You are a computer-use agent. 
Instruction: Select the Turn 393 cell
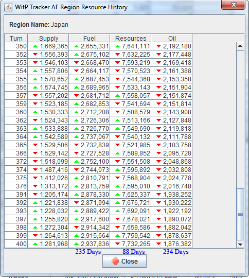coord(16,211)
